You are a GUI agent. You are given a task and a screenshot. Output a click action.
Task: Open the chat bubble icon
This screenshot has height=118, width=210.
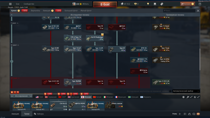(x=194, y=114)
